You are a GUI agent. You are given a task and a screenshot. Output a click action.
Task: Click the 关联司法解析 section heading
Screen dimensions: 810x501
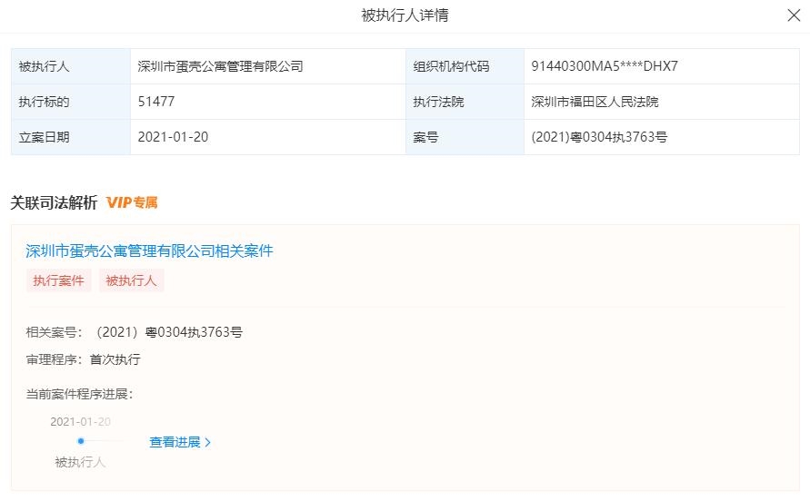tap(54, 202)
